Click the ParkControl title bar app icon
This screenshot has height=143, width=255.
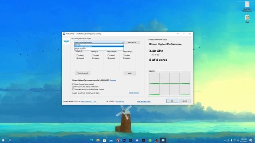tap(64, 34)
